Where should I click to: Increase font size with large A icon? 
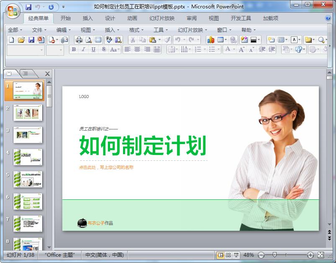click(242, 49)
